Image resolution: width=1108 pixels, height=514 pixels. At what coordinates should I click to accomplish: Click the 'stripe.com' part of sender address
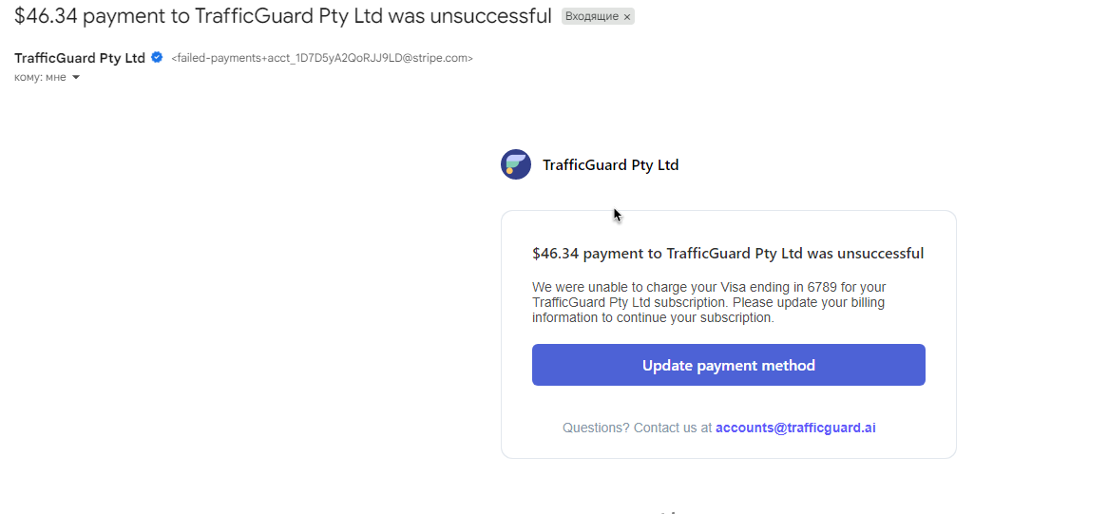pos(443,58)
